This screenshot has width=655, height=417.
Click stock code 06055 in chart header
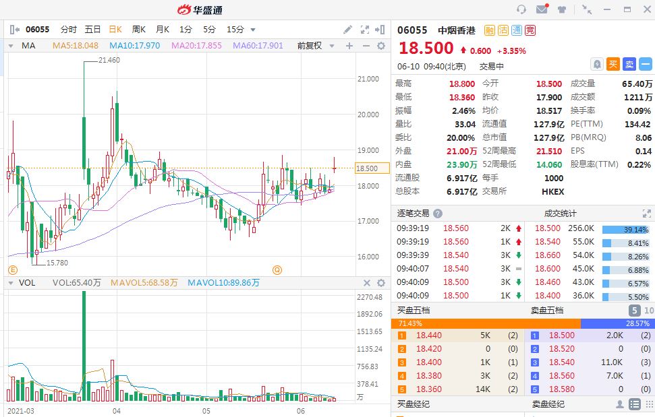coord(37,29)
